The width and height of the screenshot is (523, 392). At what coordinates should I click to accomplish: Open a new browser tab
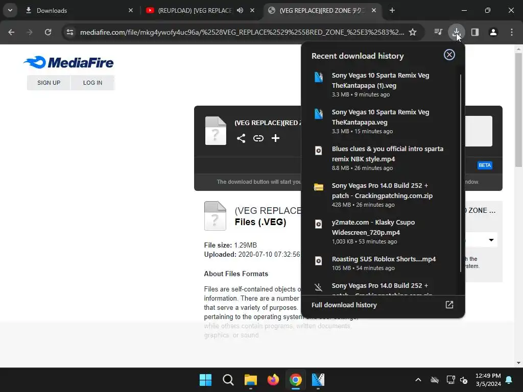point(392,10)
